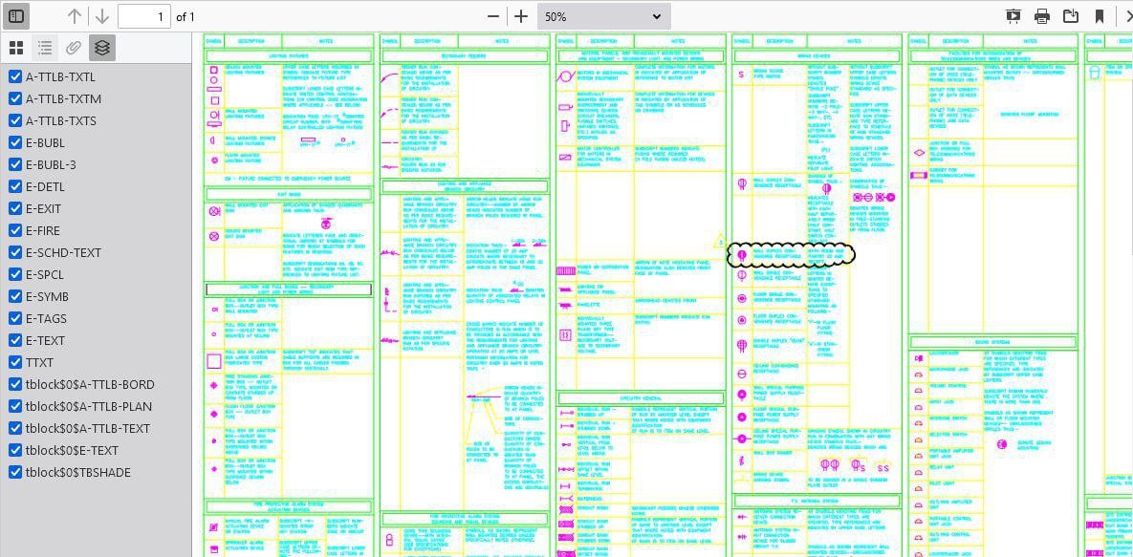Hide the A-TTLB-TXTL layer
This screenshot has height=557, width=1133.
(15, 77)
